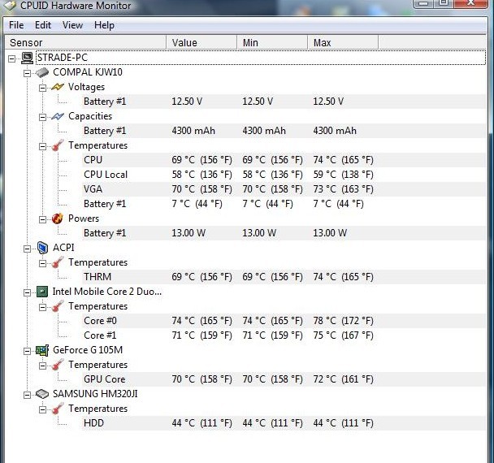Collapse the STRADE-PC root node
Image resolution: width=494 pixels, height=463 pixels.
click(11, 58)
